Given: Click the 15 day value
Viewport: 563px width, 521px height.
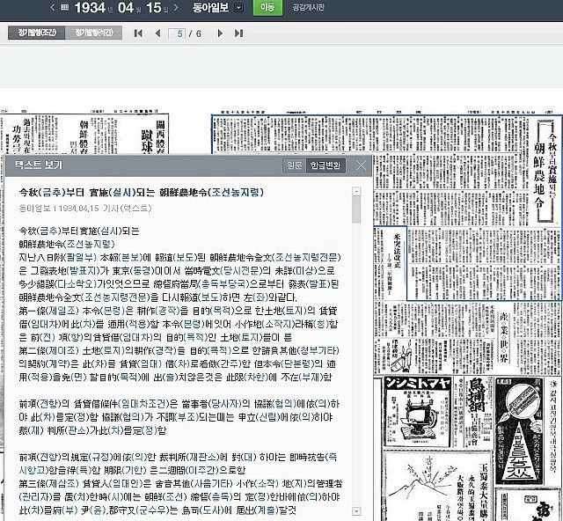Looking at the screenshot, I should (x=154, y=8).
